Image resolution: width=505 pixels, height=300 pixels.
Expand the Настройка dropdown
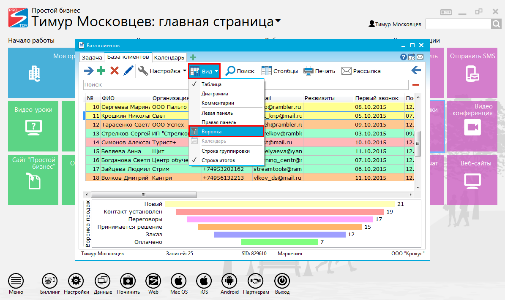pos(162,71)
